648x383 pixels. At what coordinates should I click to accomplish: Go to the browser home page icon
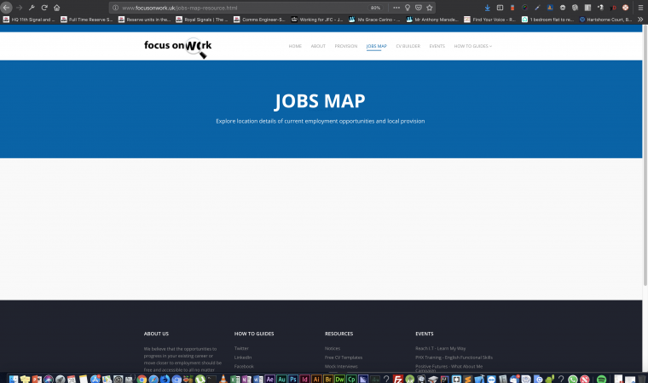tap(57, 8)
